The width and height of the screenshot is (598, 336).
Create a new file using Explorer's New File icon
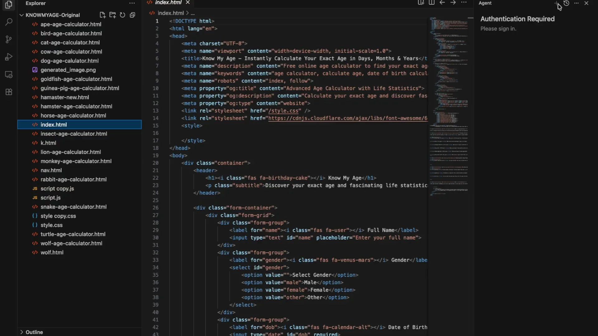tap(102, 15)
